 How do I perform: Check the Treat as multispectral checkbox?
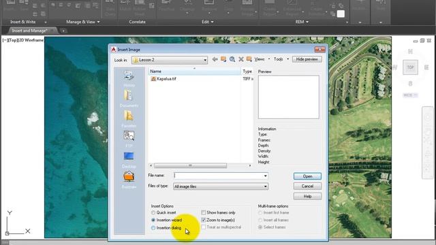(204, 227)
